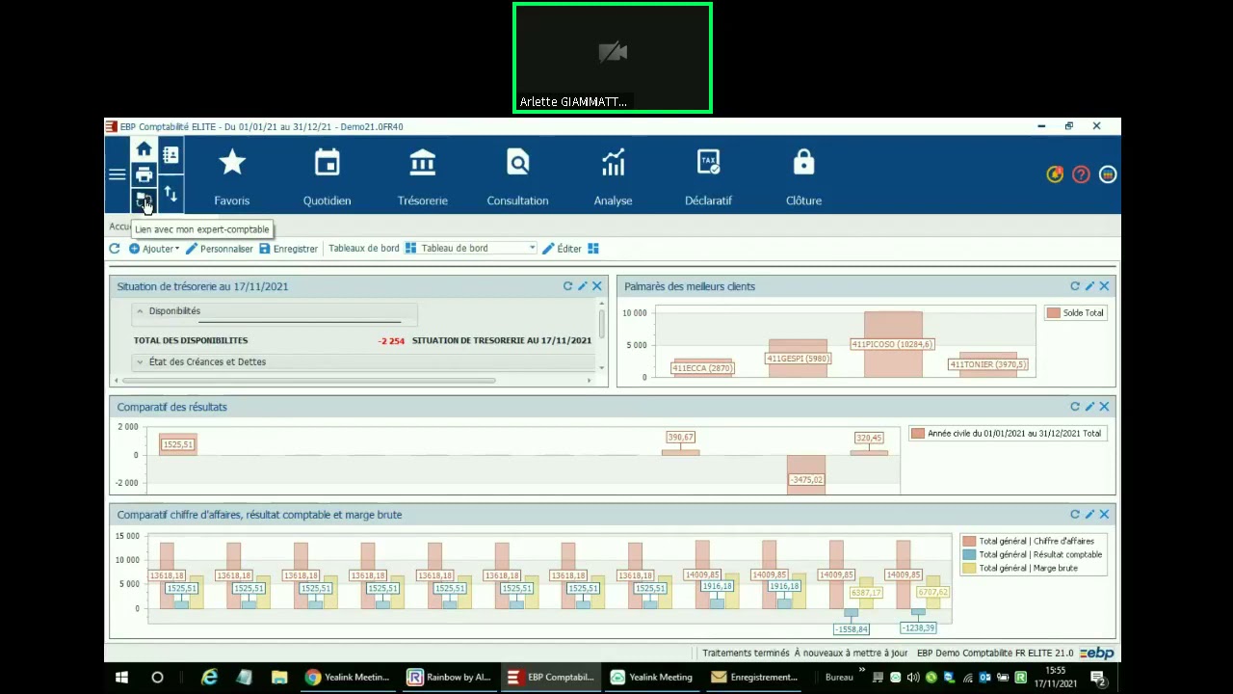Edit the Palmarès des meilleurs clients widget

1089,286
